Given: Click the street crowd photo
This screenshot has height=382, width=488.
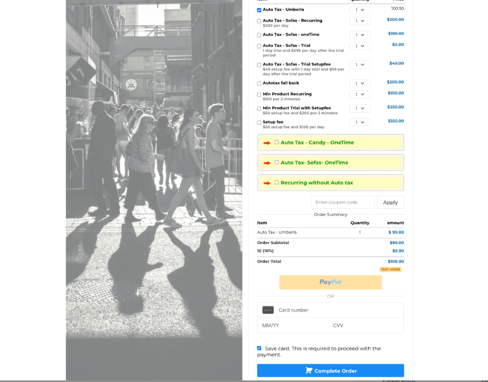Looking at the screenshot, I should point(154,190).
